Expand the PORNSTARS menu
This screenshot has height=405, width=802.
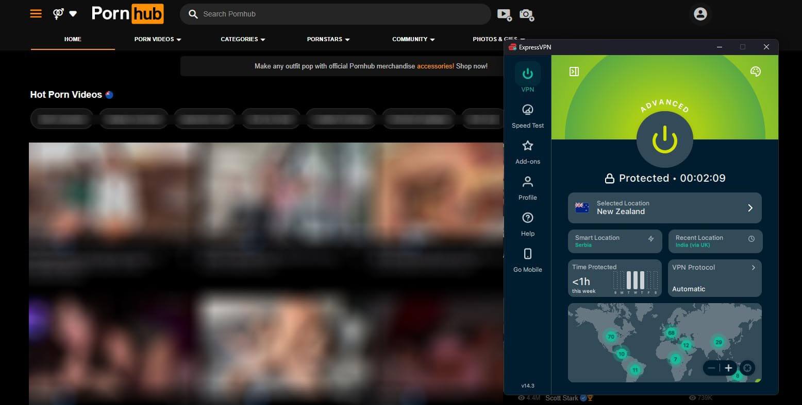point(328,39)
